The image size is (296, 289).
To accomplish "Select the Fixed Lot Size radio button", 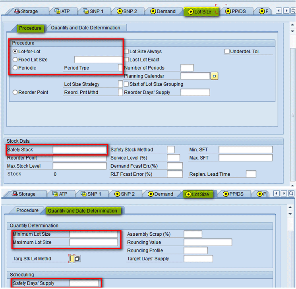I will point(15,60).
